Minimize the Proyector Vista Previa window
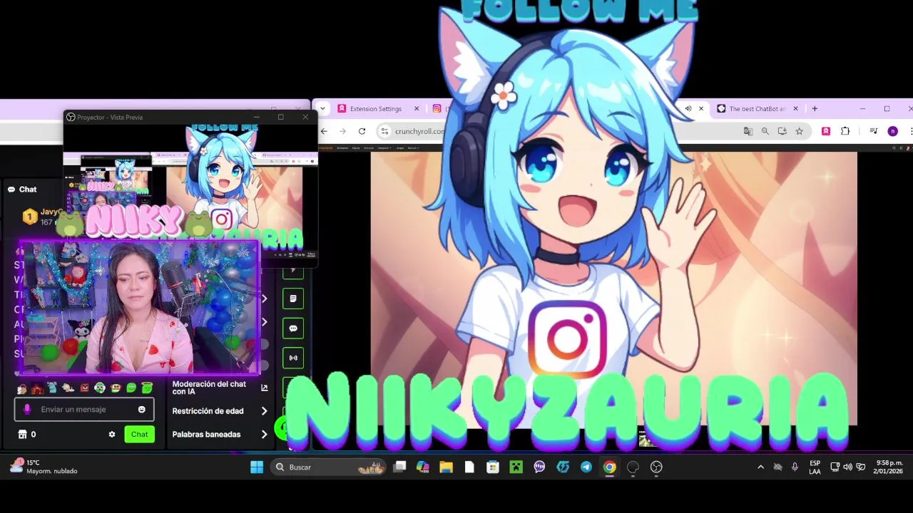Viewport: 913px width, 513px height. (x=257, y=117)
